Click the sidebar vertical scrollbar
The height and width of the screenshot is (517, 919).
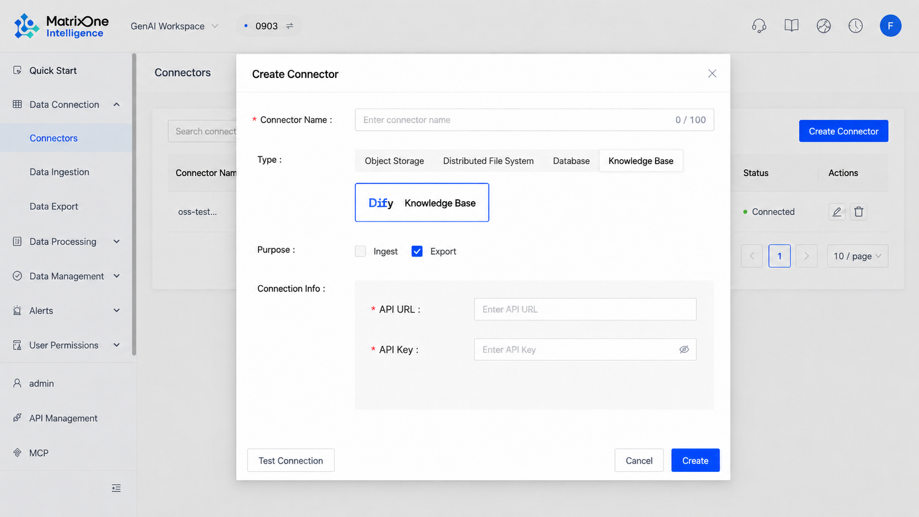pos(134,204)
